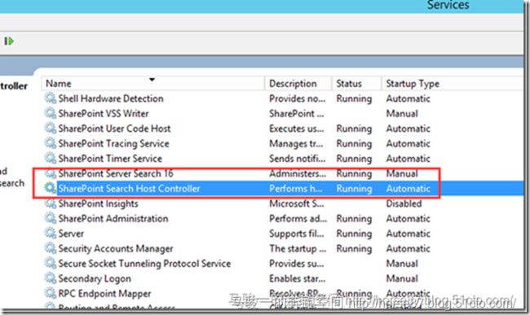
Task: Click the Restart Service toolbar icon
Action: [9, 42]
